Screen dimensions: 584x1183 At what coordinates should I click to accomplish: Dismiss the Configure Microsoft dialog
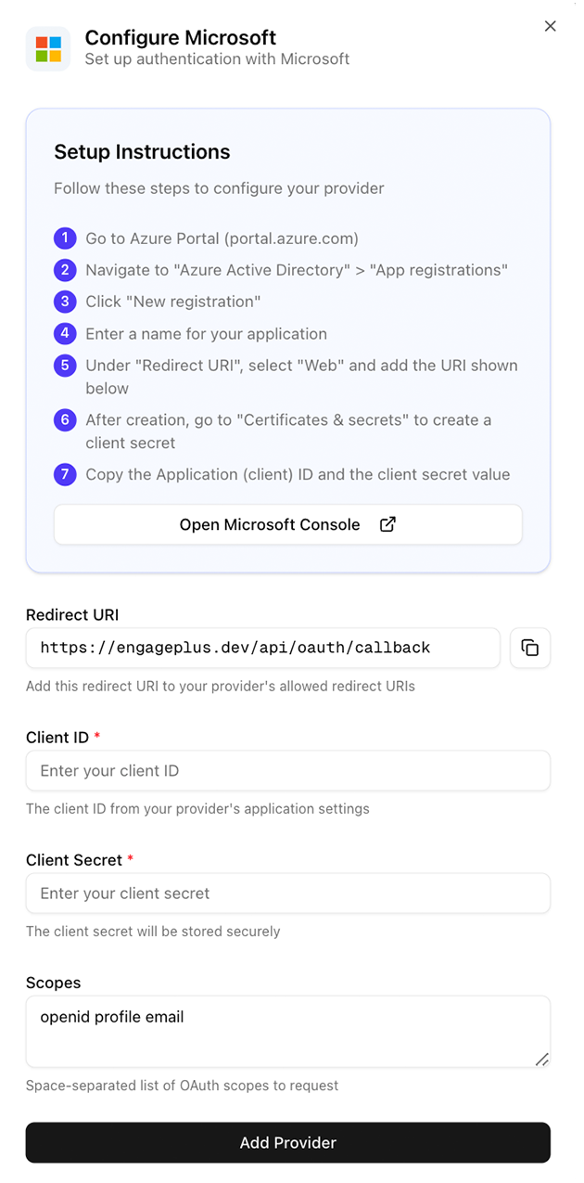(x=551, y=26)
